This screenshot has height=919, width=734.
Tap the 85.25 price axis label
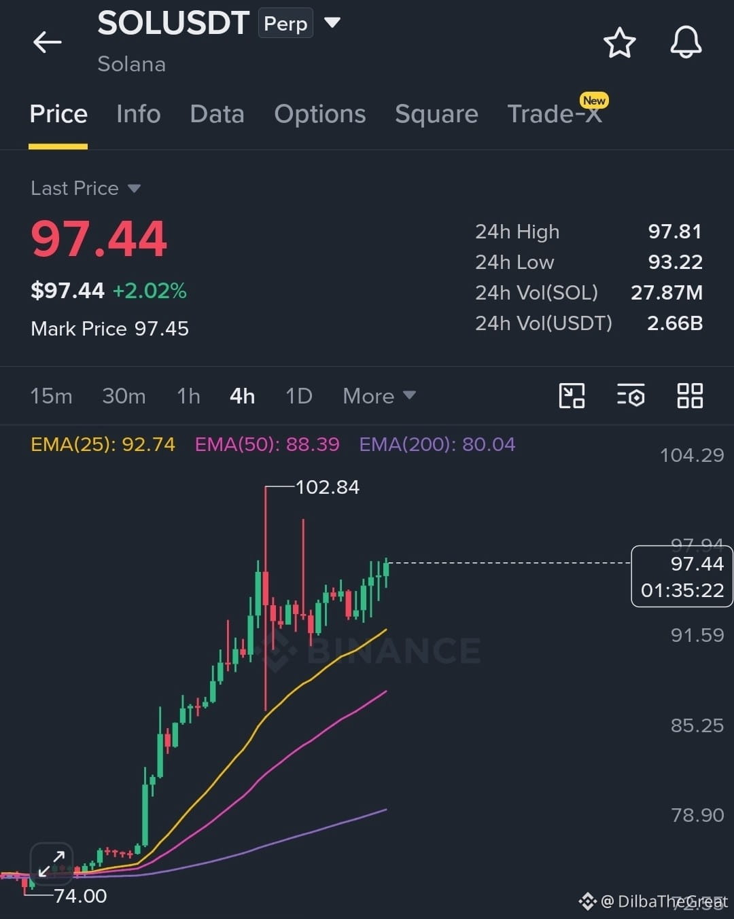click(697, 725)
